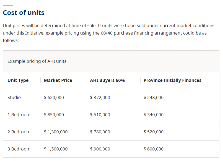
Task: Click the $510,000 cell
Action: (100, 115)
